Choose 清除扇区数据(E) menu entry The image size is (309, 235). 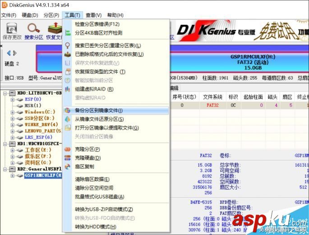[x=116, y=179]
